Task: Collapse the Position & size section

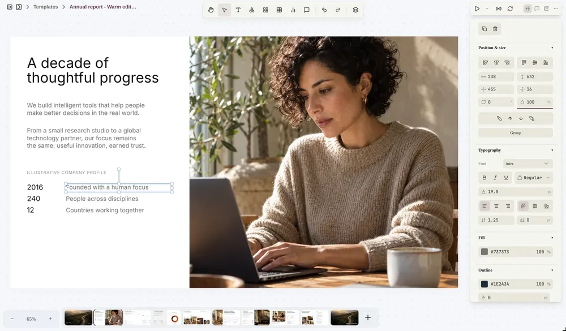Action: point(552,48)
